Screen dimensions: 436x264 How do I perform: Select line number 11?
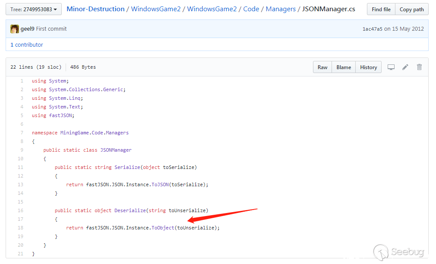[x=20, y=167]
